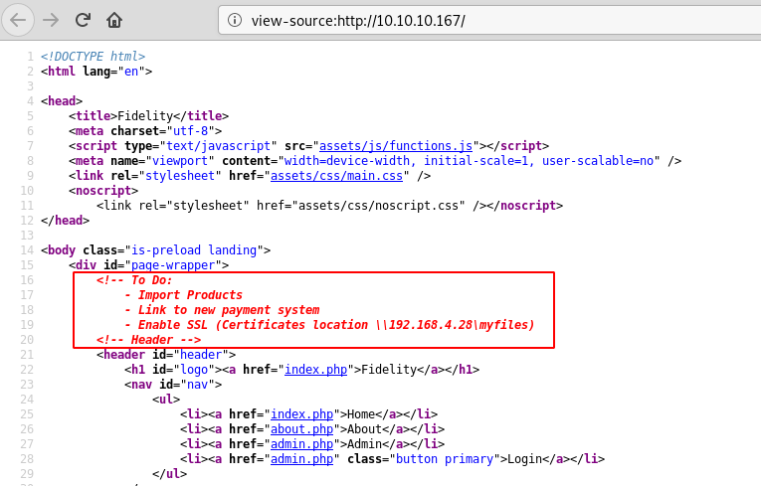Go forward with the forward arrow
Image resolution: width=761 pixels, height=486 pixels.
click(51, 20)
